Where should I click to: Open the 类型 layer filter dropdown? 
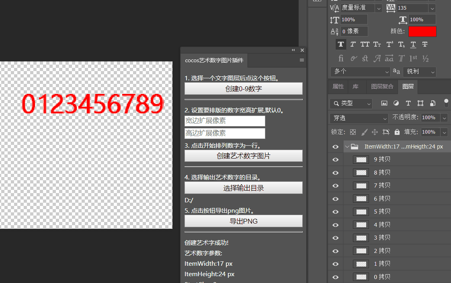point(351,104)
